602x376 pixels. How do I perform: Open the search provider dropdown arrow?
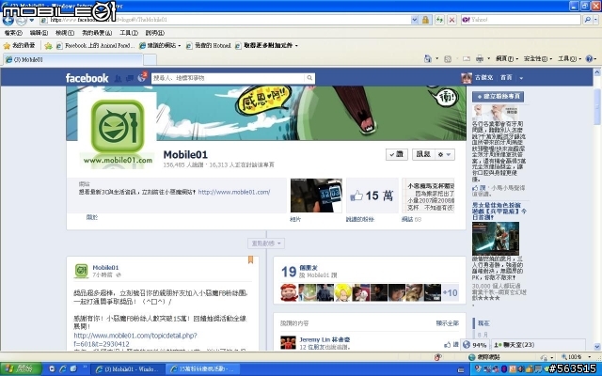click(595, 20)
